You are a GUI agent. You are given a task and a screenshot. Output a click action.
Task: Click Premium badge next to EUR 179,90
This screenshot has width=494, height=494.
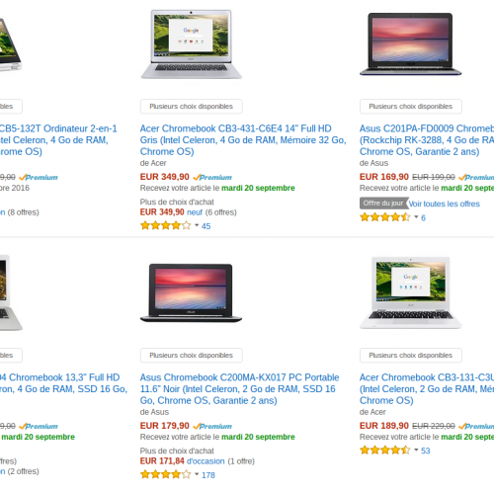click(x=212, y=427)
